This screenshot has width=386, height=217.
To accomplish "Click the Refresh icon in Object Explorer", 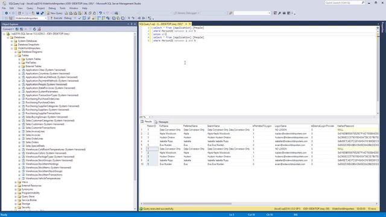I will point(34,29).
